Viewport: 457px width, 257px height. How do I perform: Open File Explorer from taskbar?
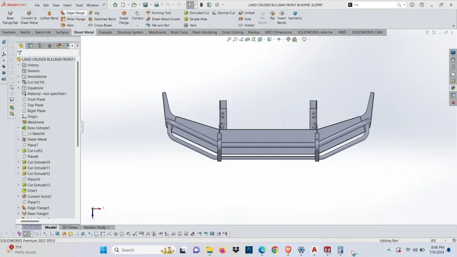tap(209, 250)
